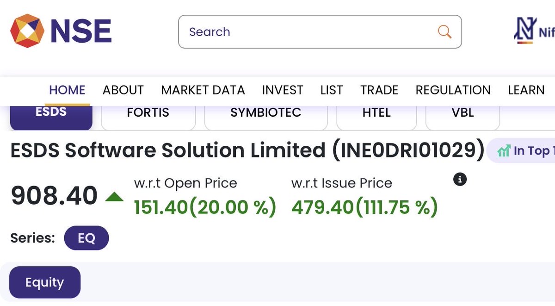Click the 908.40 price value
The image size is (555, 306).
click(54, 196)
